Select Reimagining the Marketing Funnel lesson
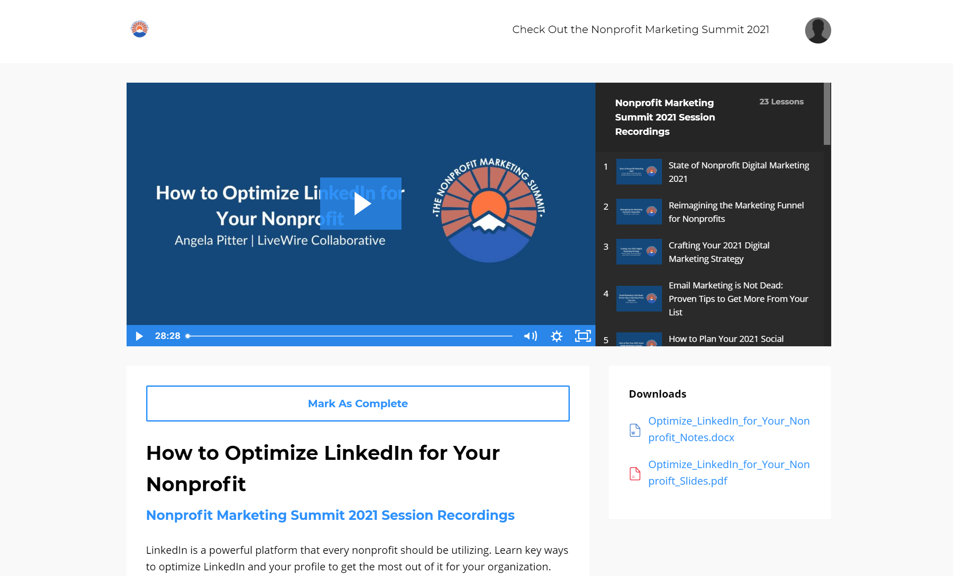 point(736,212)
